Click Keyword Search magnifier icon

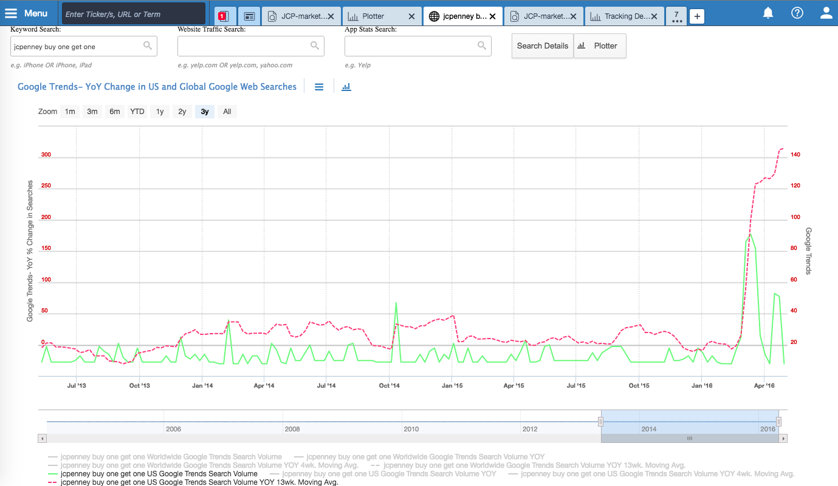pos(148,46)
